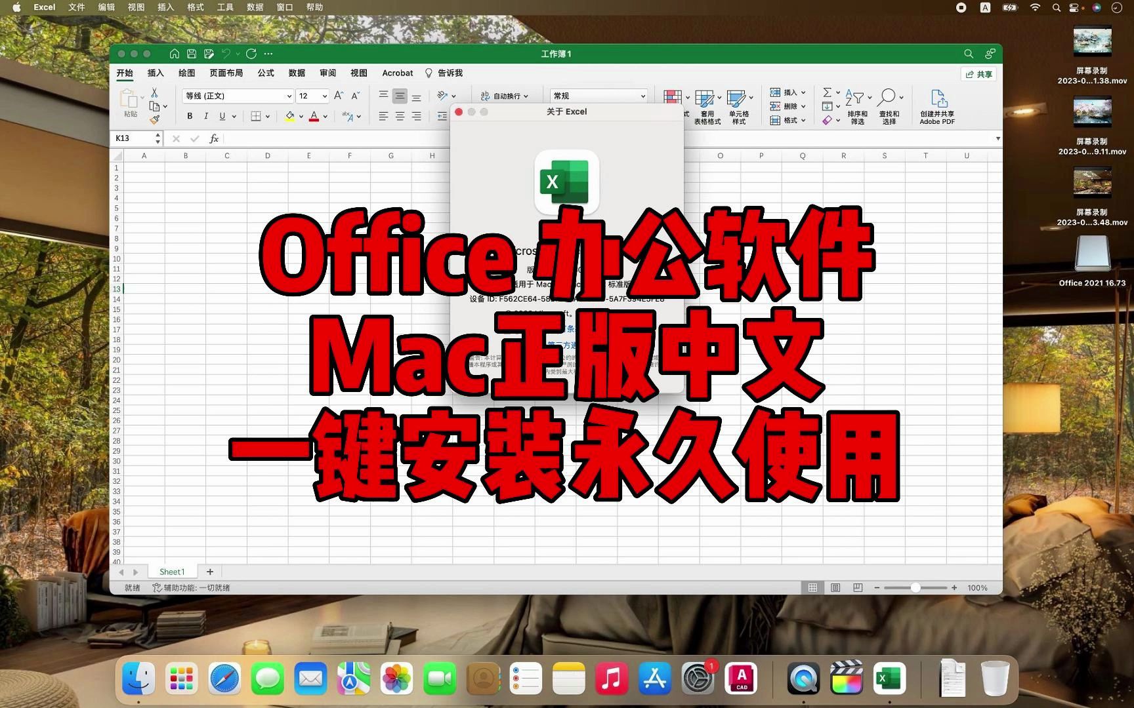The image size is (1134, 708).
Task: Click the Redo circular arrow icon
Action: click(x=251, y=54)
